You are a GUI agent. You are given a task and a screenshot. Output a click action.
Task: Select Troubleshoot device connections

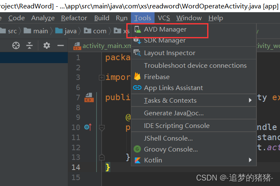[194, 66]
